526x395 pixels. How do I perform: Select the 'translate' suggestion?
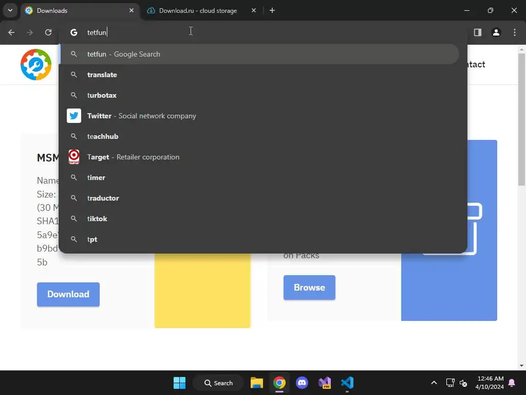(x=259, y=75)
